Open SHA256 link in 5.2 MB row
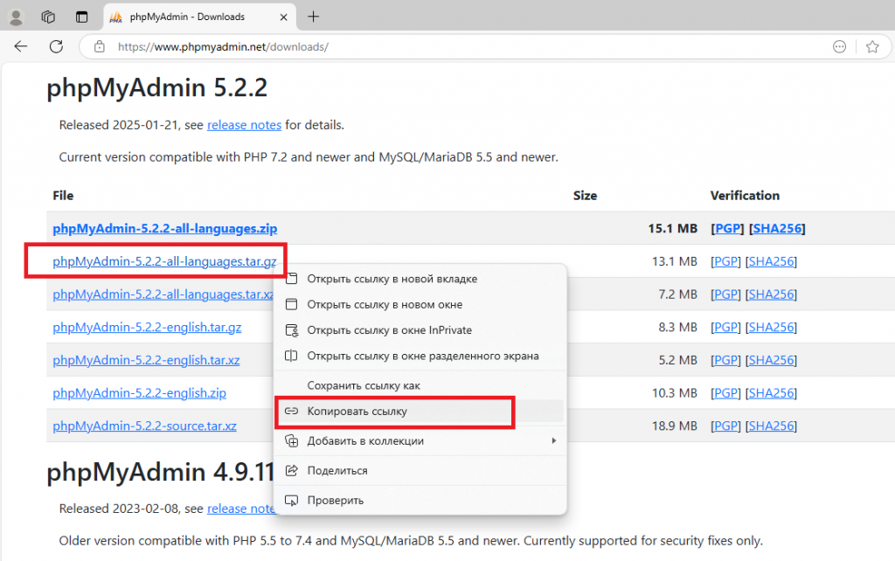 coord(771,360)
